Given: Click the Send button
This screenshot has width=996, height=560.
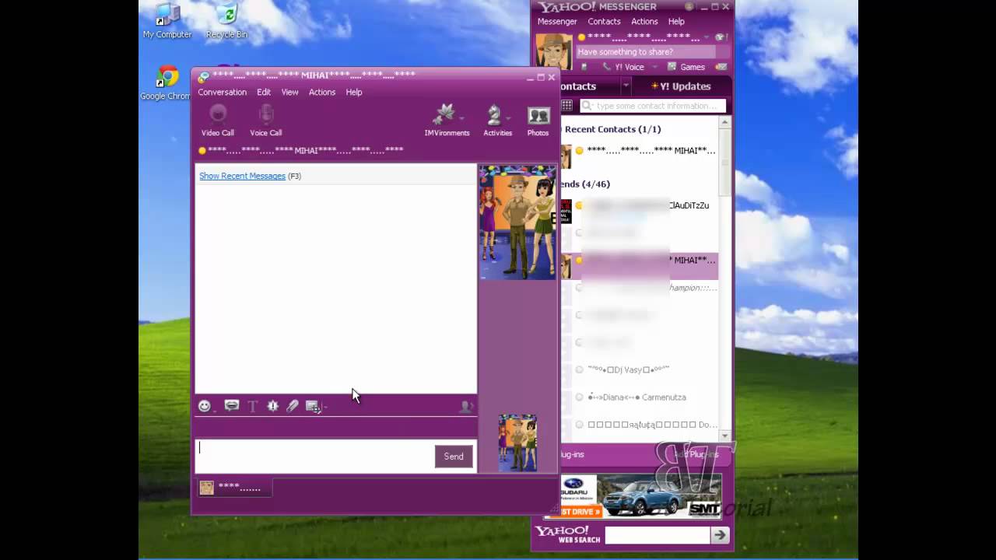Looking at the screenshot, I should (454, 457).
